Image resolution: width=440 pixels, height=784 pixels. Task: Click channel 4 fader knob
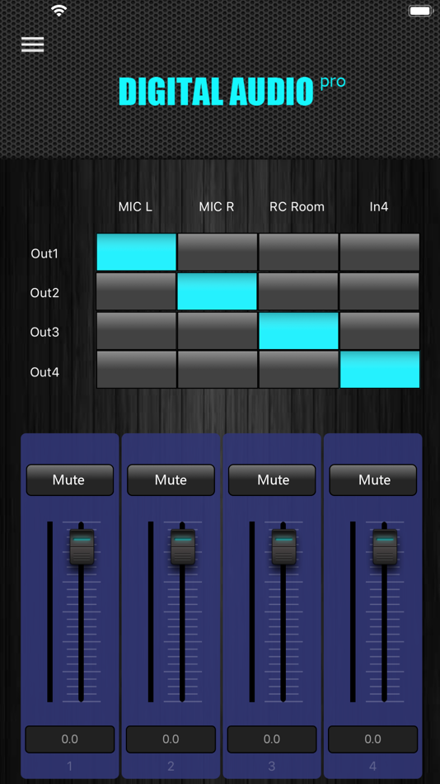click(385, 547)
